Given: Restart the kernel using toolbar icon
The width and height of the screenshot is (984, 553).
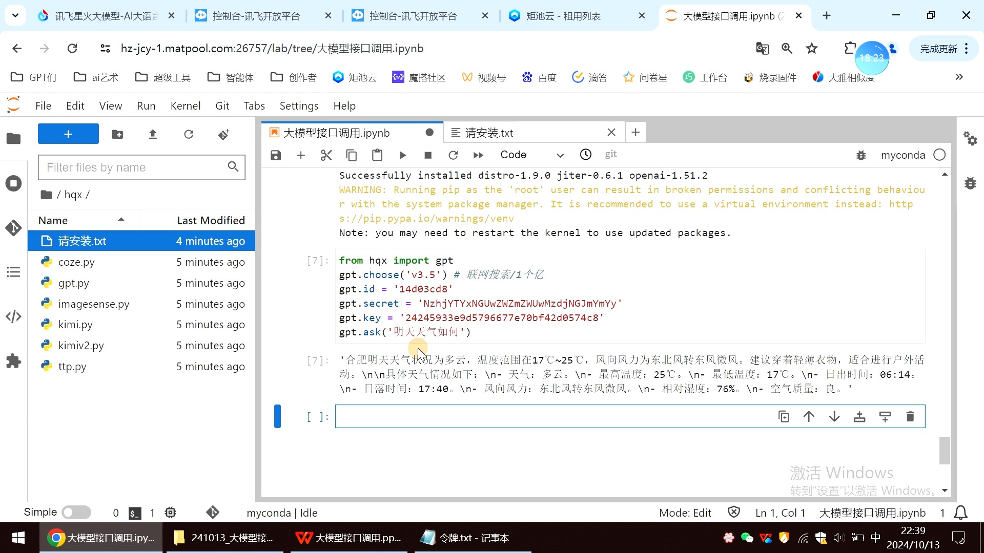Looking at the screenshot, I should (453, 155).
